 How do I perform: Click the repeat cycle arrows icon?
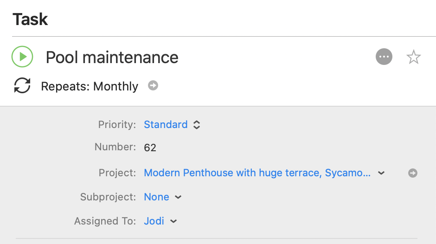coord(22,85)
